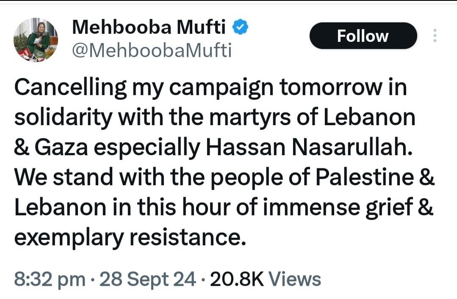Screen dimensions: 457x299
Task: Click the word Views below the tweet
Action: [x=295, y=280]
